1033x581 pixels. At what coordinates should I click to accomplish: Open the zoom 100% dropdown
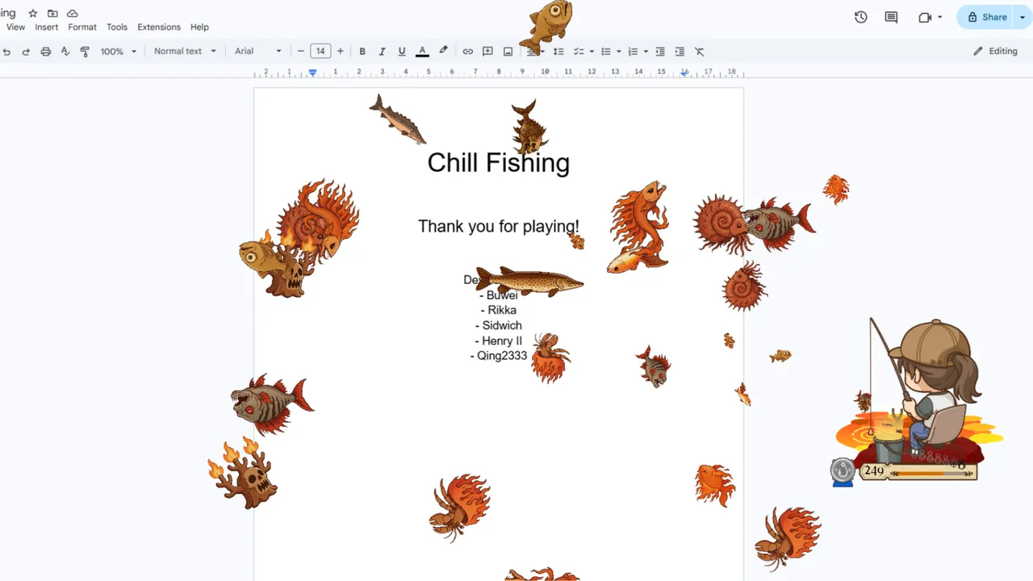118,51
